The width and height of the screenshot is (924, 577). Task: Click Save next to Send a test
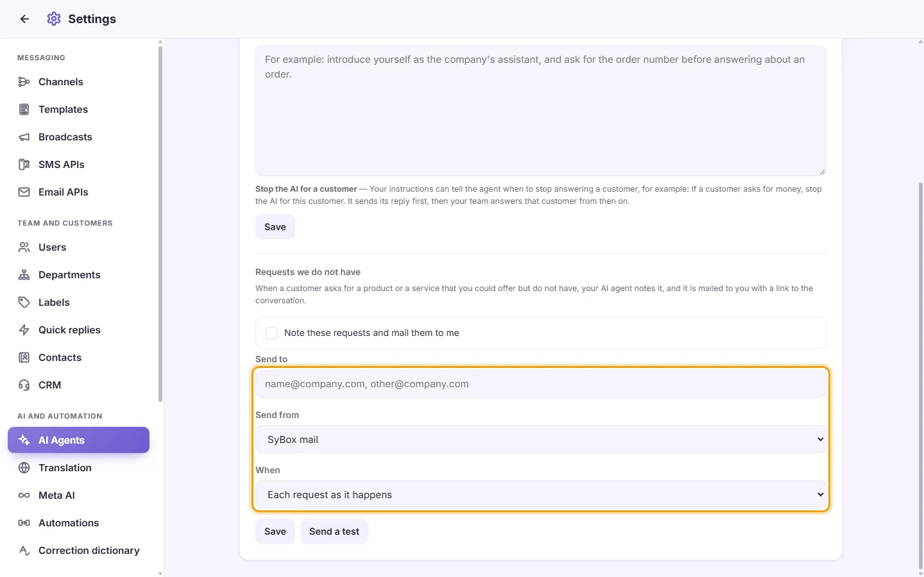coord(275,531)
